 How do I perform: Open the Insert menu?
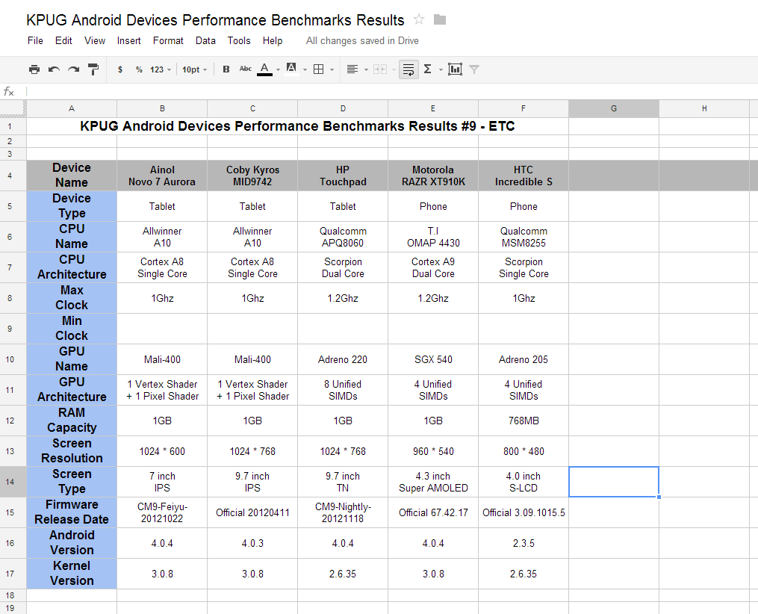128,40
